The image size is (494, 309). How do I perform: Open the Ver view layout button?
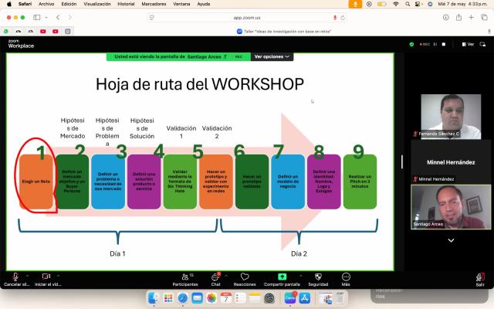pos(467,44)
